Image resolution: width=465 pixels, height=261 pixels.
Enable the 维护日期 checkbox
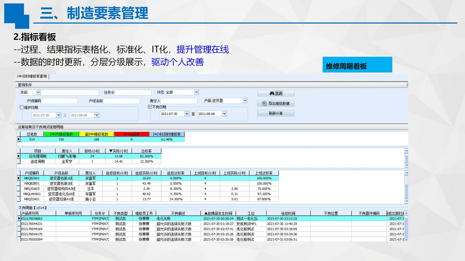22,107
